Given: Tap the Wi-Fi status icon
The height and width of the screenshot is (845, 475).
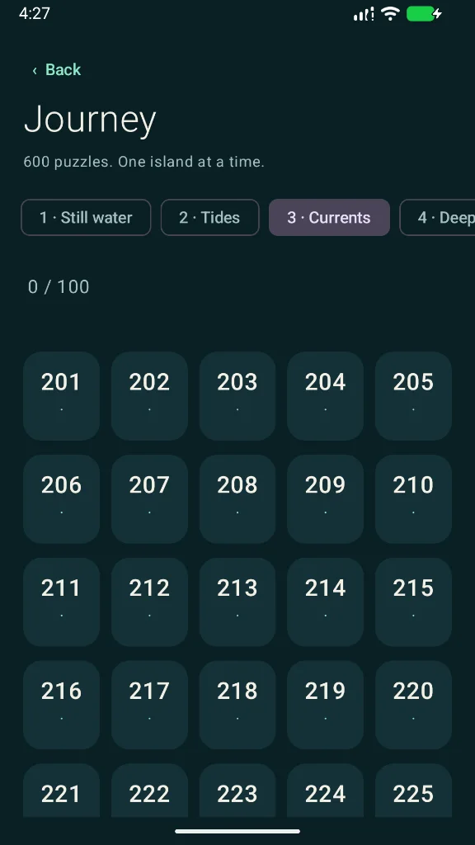Looking at the screenshot, I should [390, 13].
